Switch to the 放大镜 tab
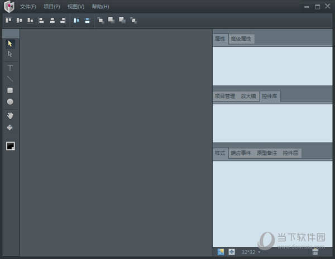The image size is (335, 259). point(248,96)
